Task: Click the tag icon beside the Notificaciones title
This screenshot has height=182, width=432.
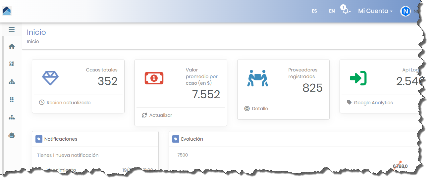Action: [x=39, y=139]
